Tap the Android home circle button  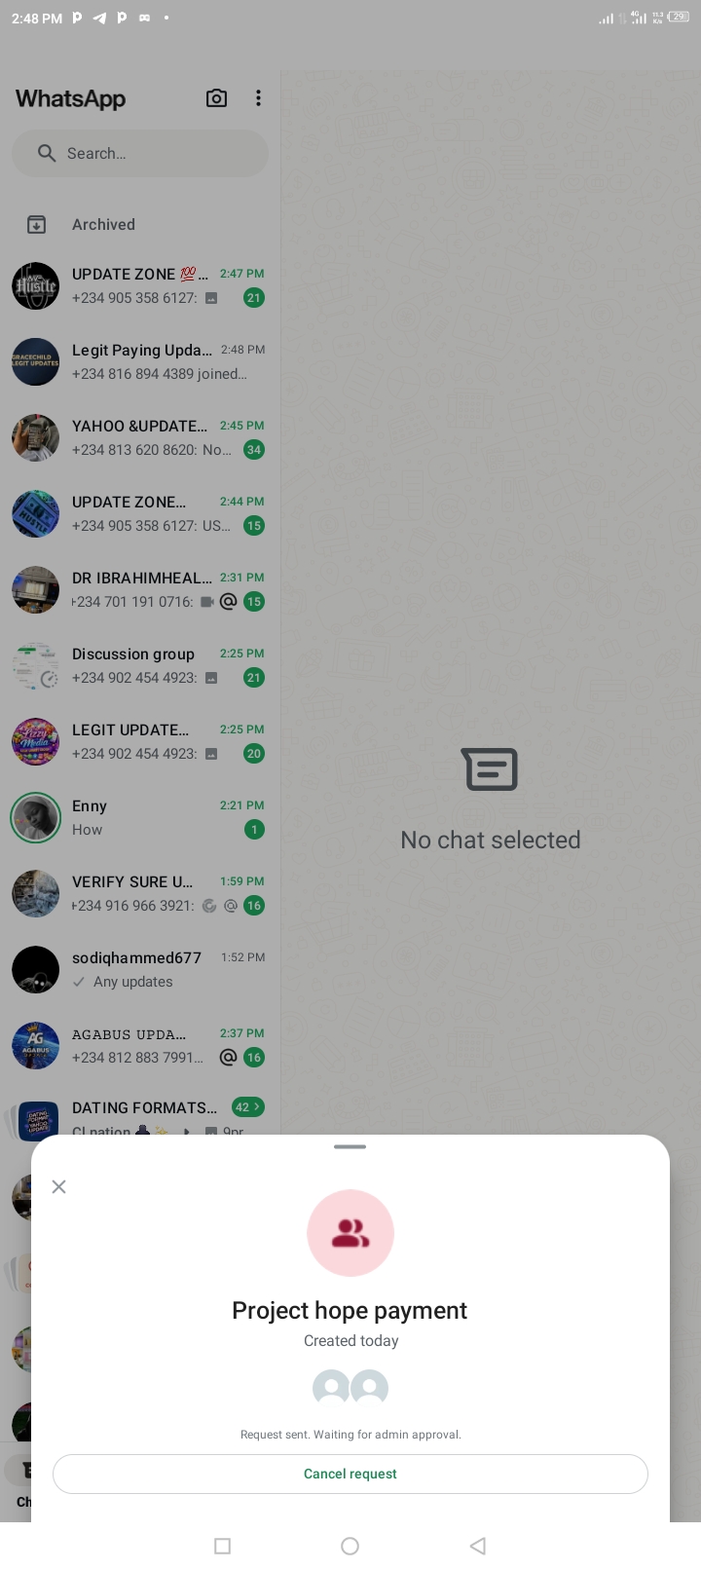(x=350, y=1546)
